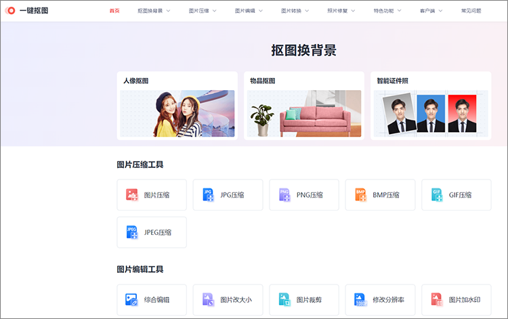Click the 抠图换背景 main heading
The width and height of the screenshot is (508, 319).
pyautogui.click(x=304, y=50)
